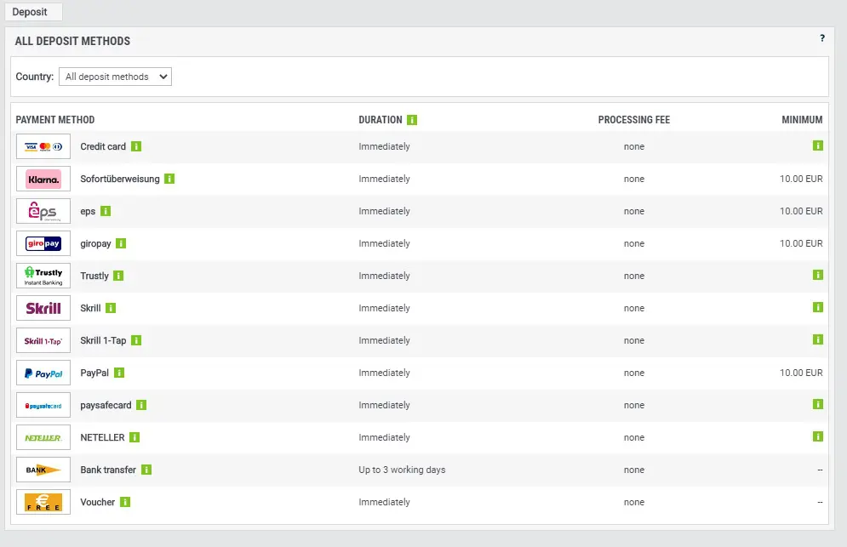Click the info icon beside PayPal

tap(119, 373)
